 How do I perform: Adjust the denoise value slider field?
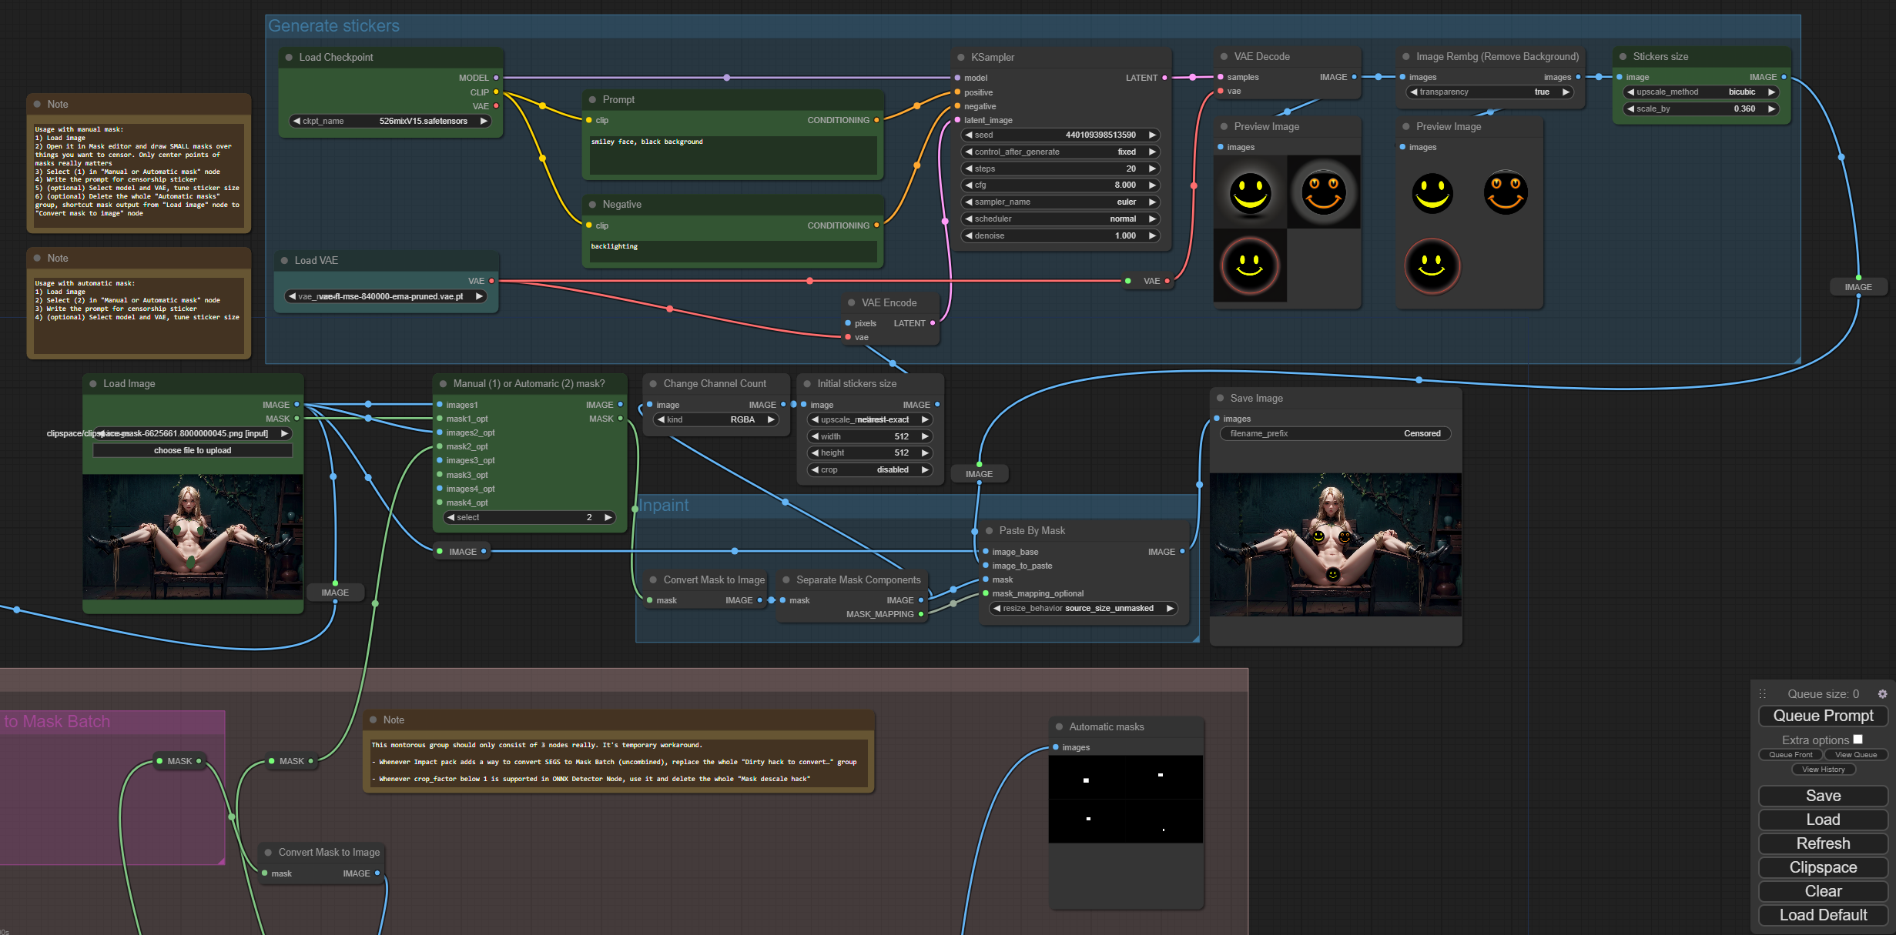tap(1060, 236)
